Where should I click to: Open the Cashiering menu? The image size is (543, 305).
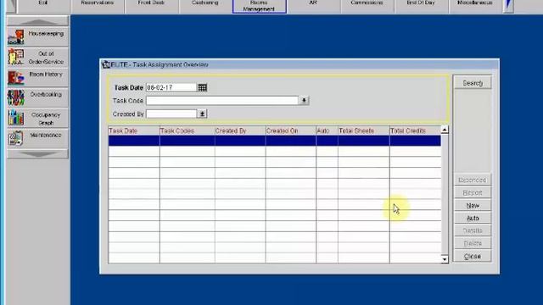click(x=205, y=6)
